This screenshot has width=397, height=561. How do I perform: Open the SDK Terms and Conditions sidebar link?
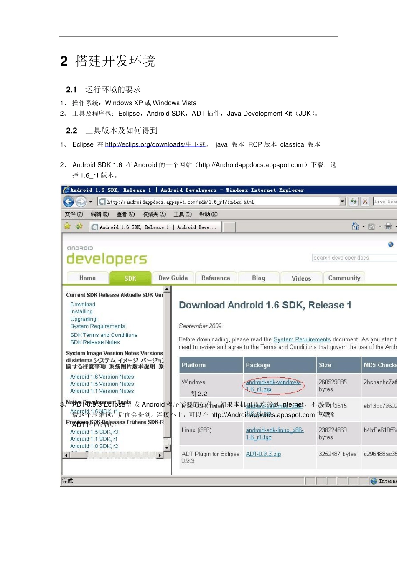(x=104, y=335)
